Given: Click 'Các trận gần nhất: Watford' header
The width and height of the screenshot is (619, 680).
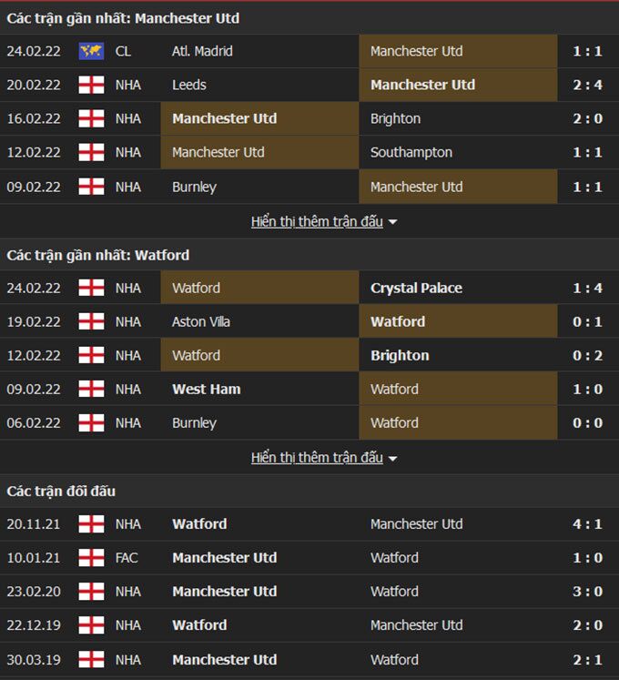Looking at the screenshot, I should (98, 255).
